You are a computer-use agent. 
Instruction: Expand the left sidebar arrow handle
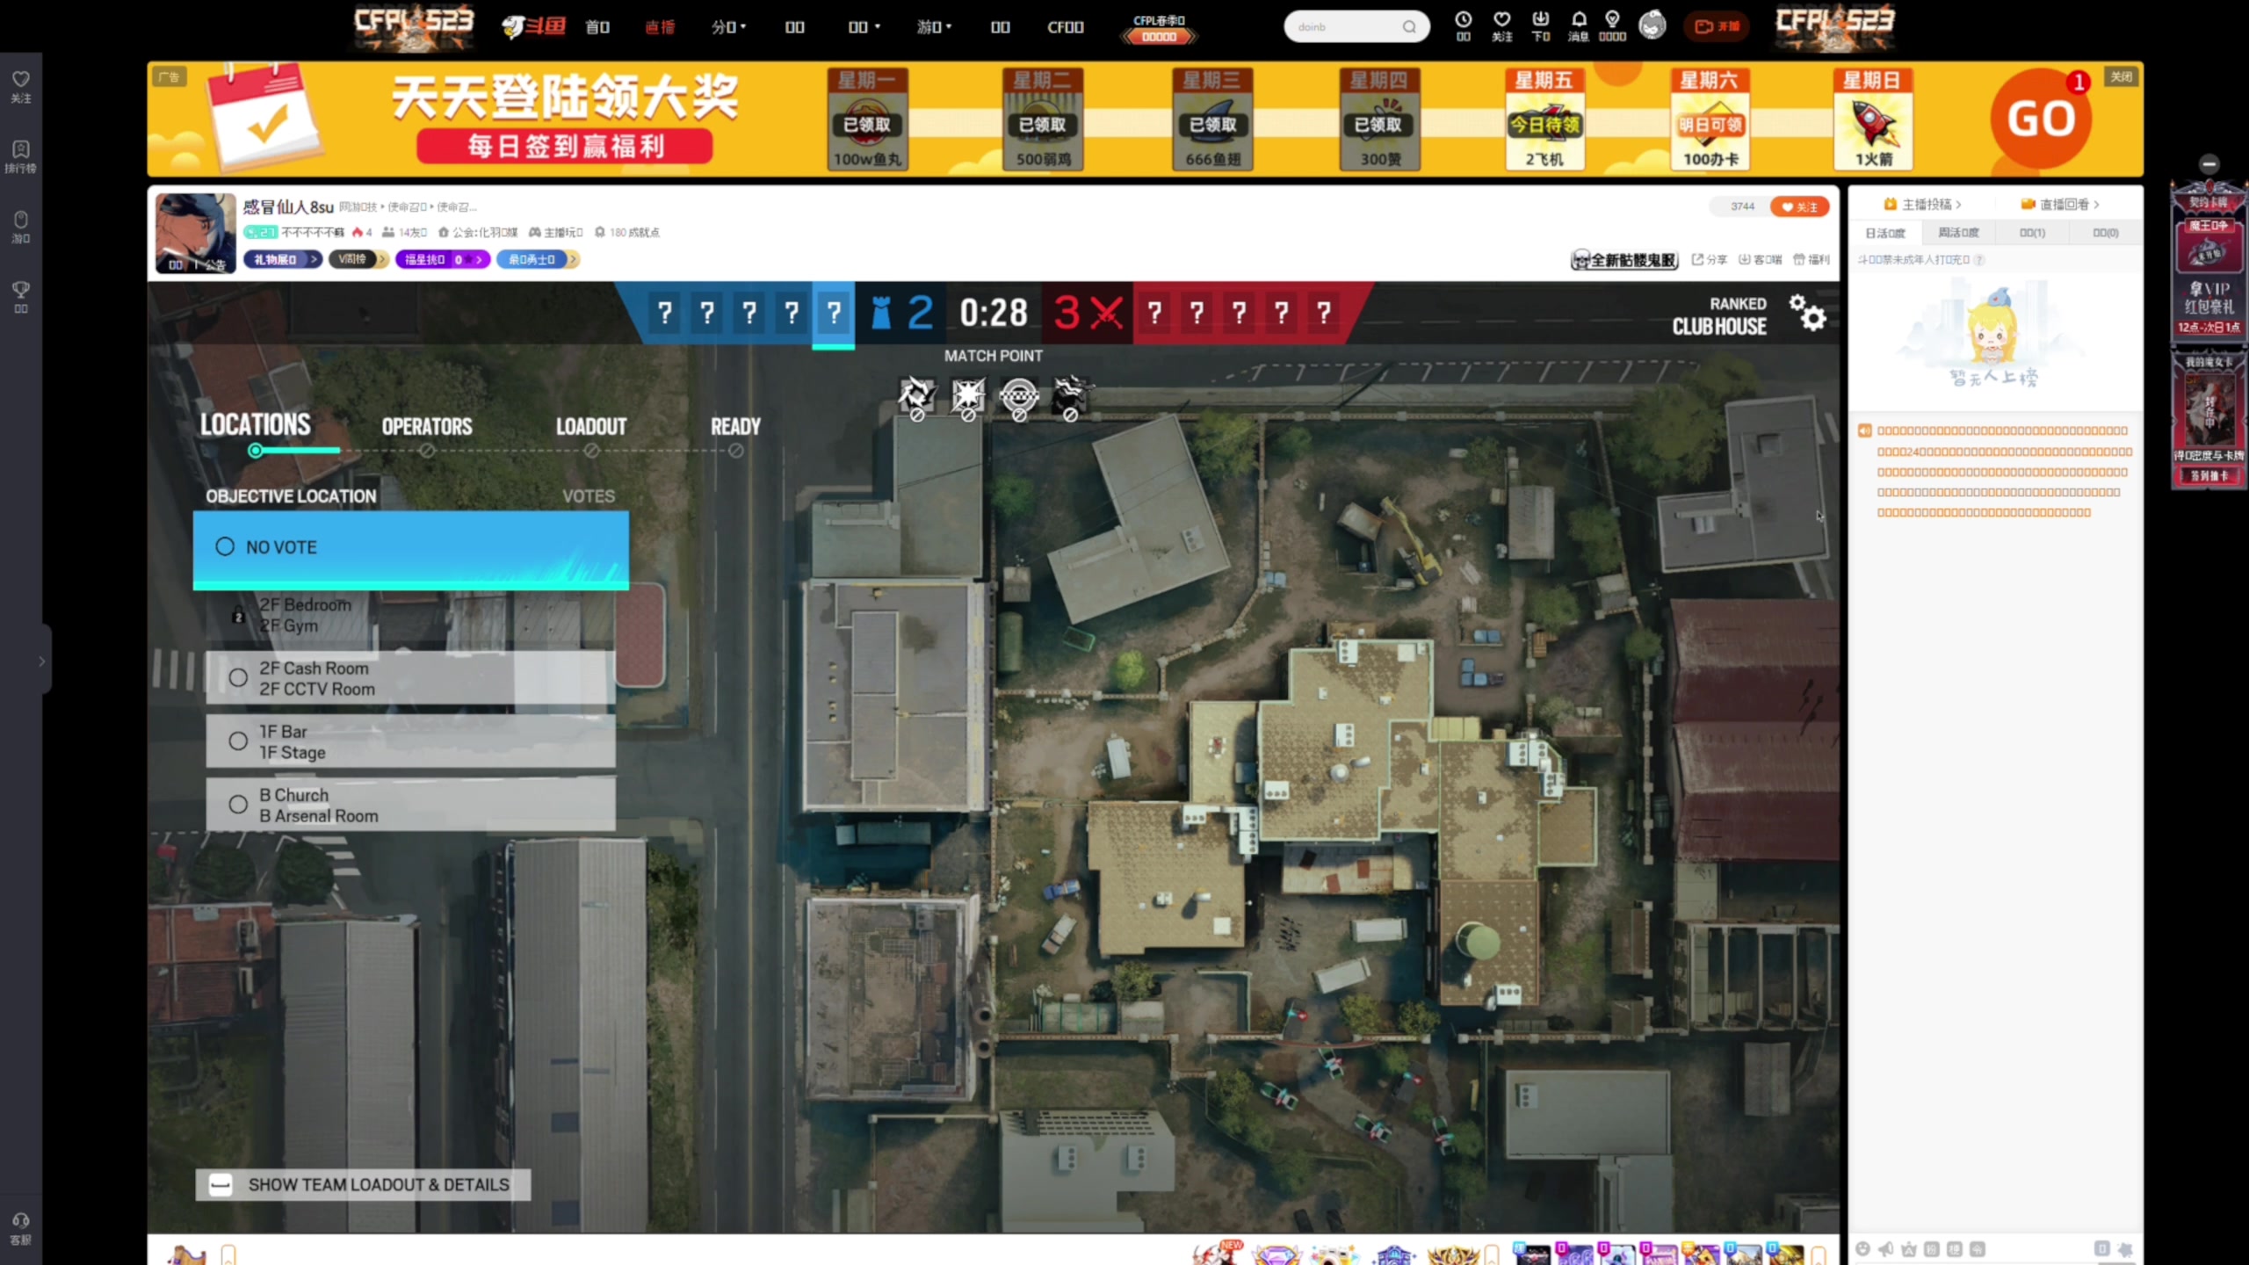(41, 661)
